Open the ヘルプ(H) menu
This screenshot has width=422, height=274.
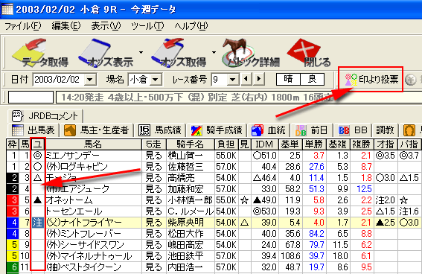pyautogui.click(x=191, y=26)
